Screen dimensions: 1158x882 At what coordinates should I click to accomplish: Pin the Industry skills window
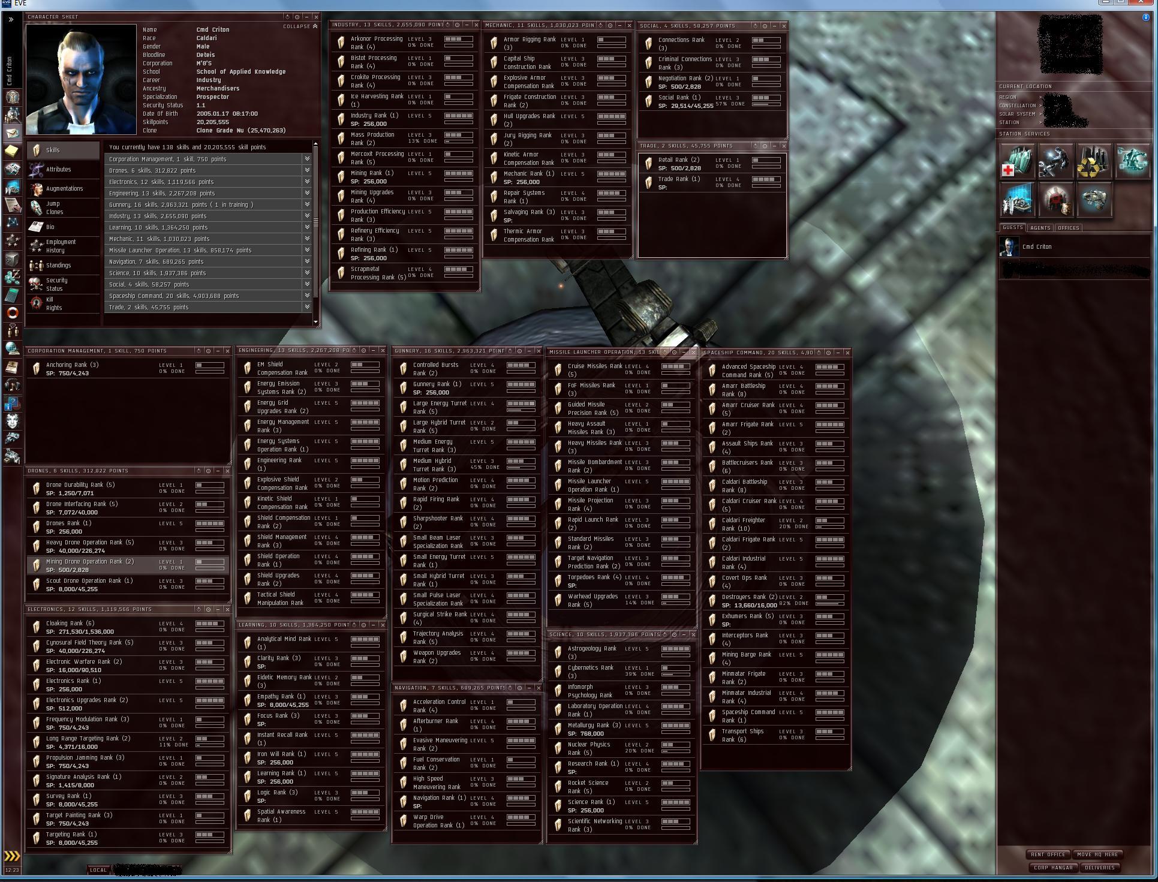457,25
